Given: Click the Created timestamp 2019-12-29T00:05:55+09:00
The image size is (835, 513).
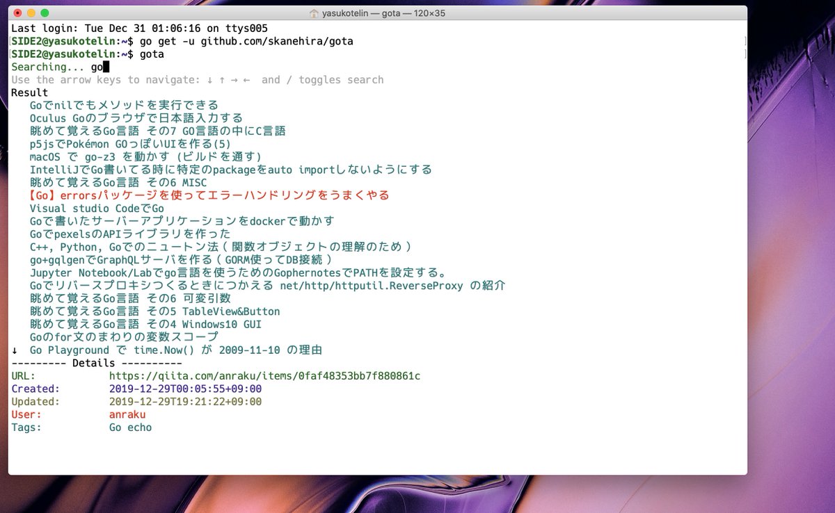Looking at the screenshot, I should [x=186, y=389].
